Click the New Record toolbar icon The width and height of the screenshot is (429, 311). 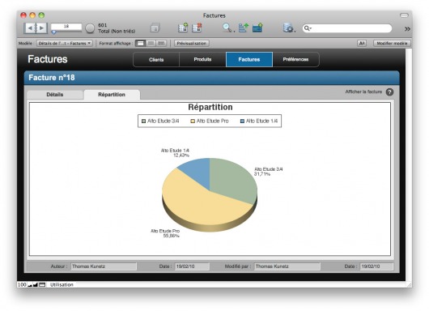(x=183, y=28)
